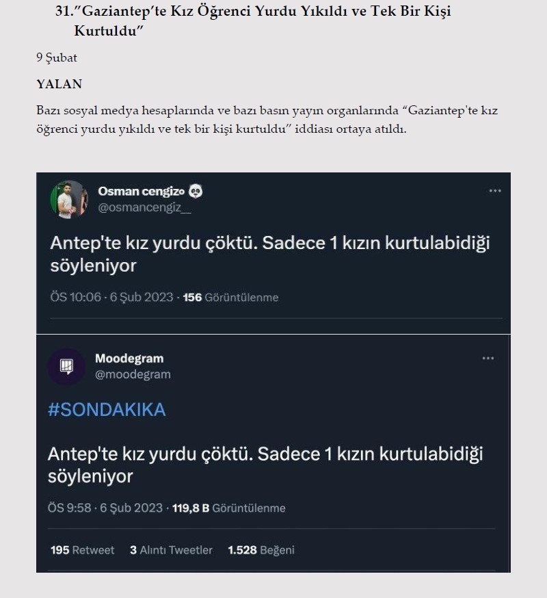Viewport: 547px width, 598px height.
Task: Click the 1.528 Beğeni count
Action: [x=262, y=549]
